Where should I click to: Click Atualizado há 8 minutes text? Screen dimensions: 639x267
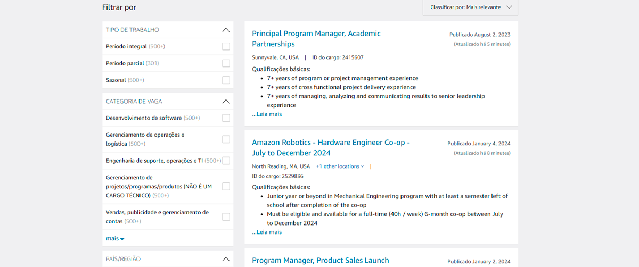482,153
